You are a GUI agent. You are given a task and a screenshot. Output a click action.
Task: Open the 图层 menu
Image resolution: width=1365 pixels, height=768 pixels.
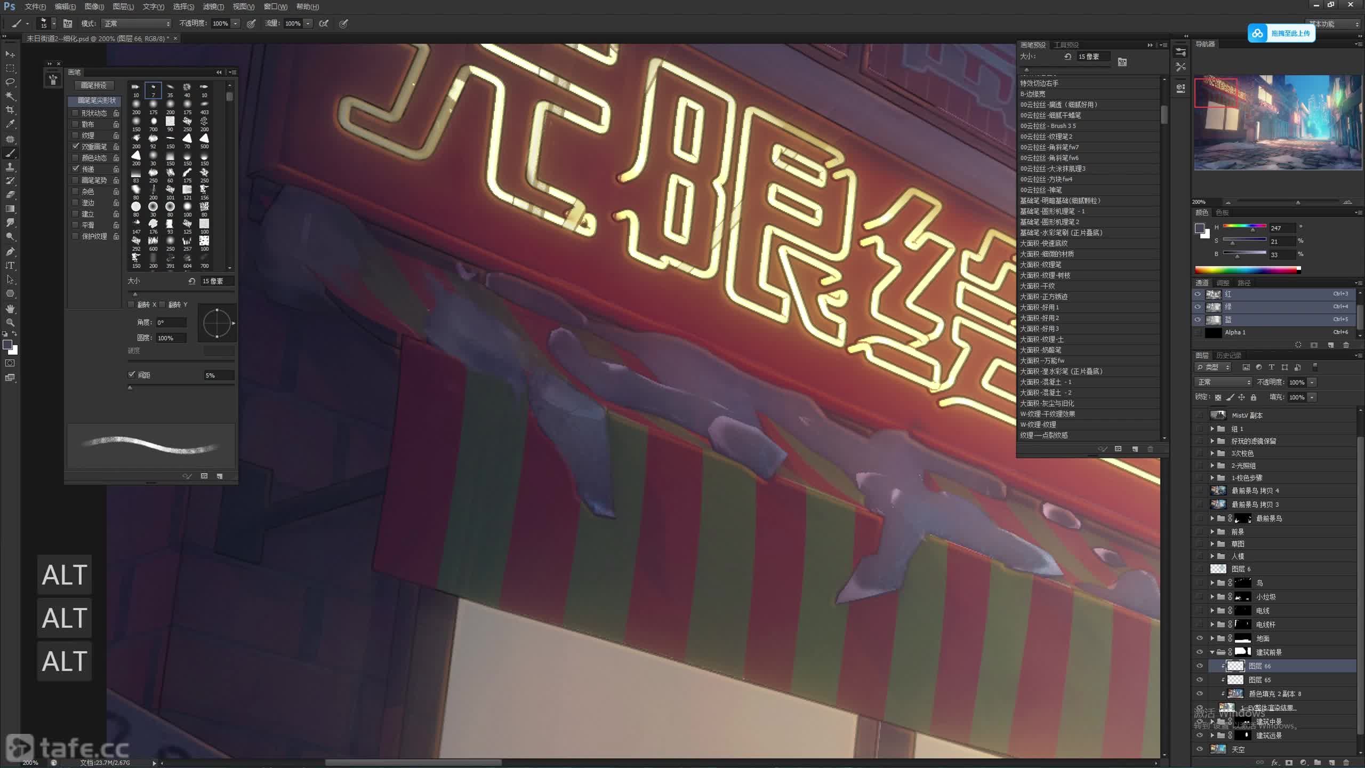(x=123, y=7)
